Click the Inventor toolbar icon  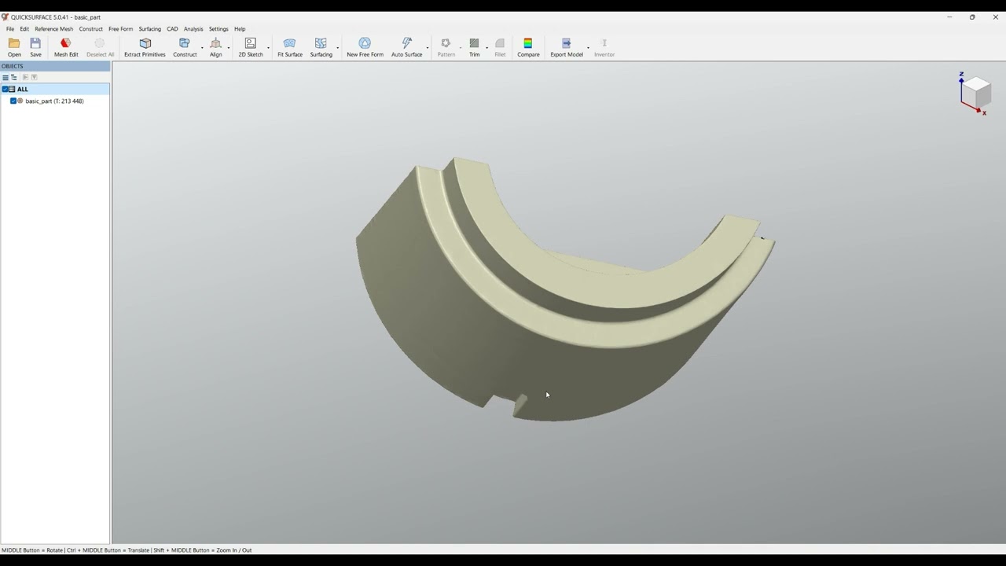pos(604,47)
